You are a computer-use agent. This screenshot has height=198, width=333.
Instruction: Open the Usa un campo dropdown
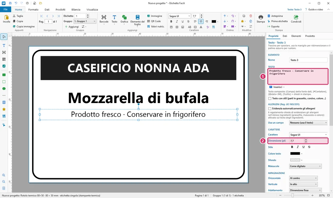pos(308,123)
